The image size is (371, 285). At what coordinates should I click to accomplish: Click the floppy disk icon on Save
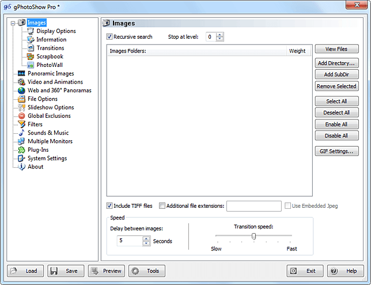(x=54, y=271)
